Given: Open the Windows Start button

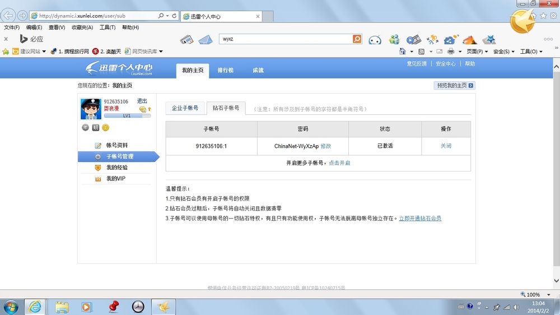Looking at the screenshot, I should tap(10, 307).
